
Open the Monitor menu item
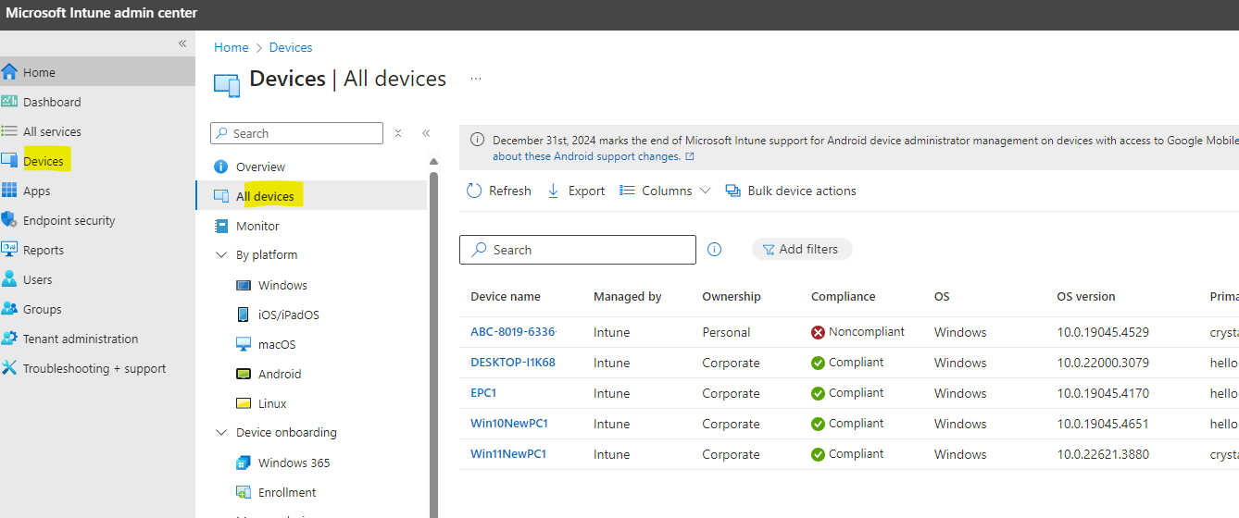pos(257,226)
